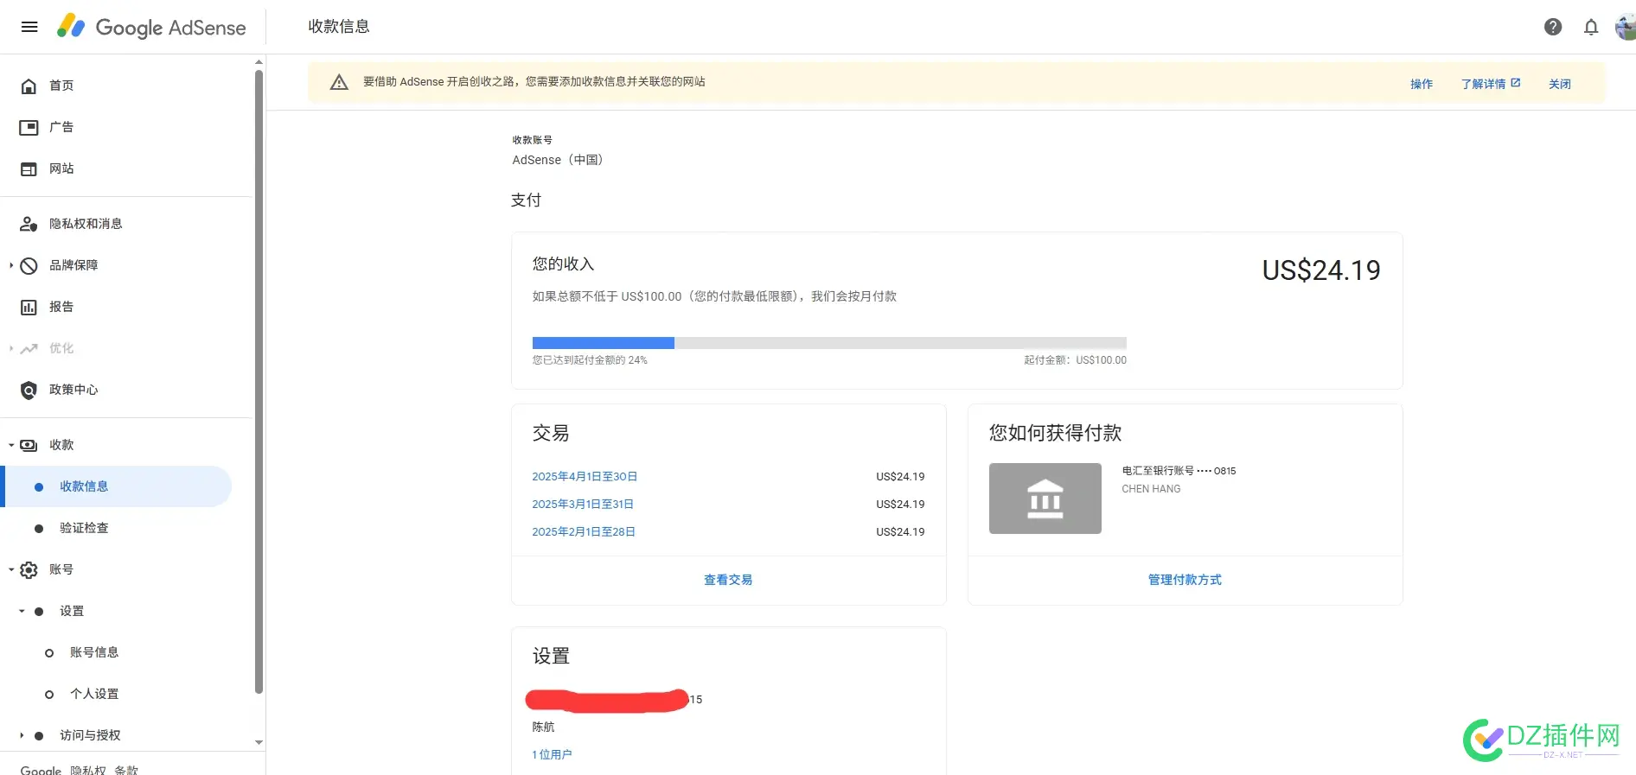The width and height of the screenshot is (1636, 775).
Task: Click the bank building payment icon
Action: (1045, 499)
